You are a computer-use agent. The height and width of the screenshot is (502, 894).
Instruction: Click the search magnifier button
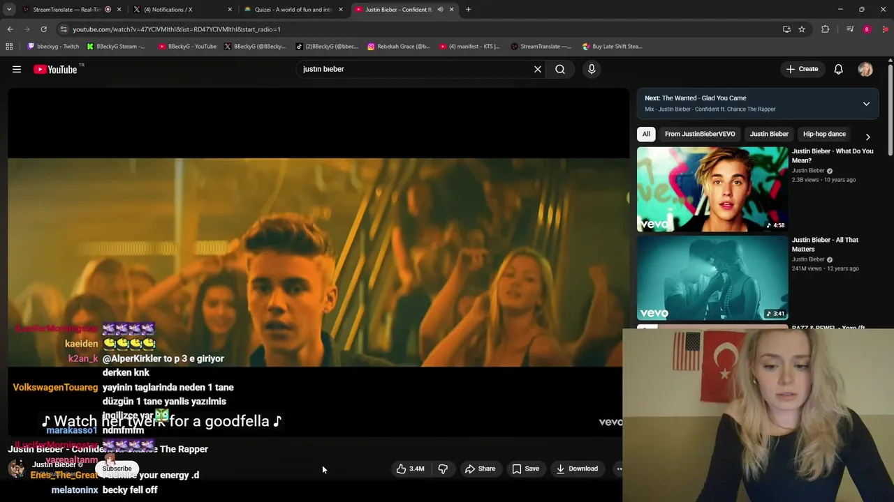(x=560, y=69)
